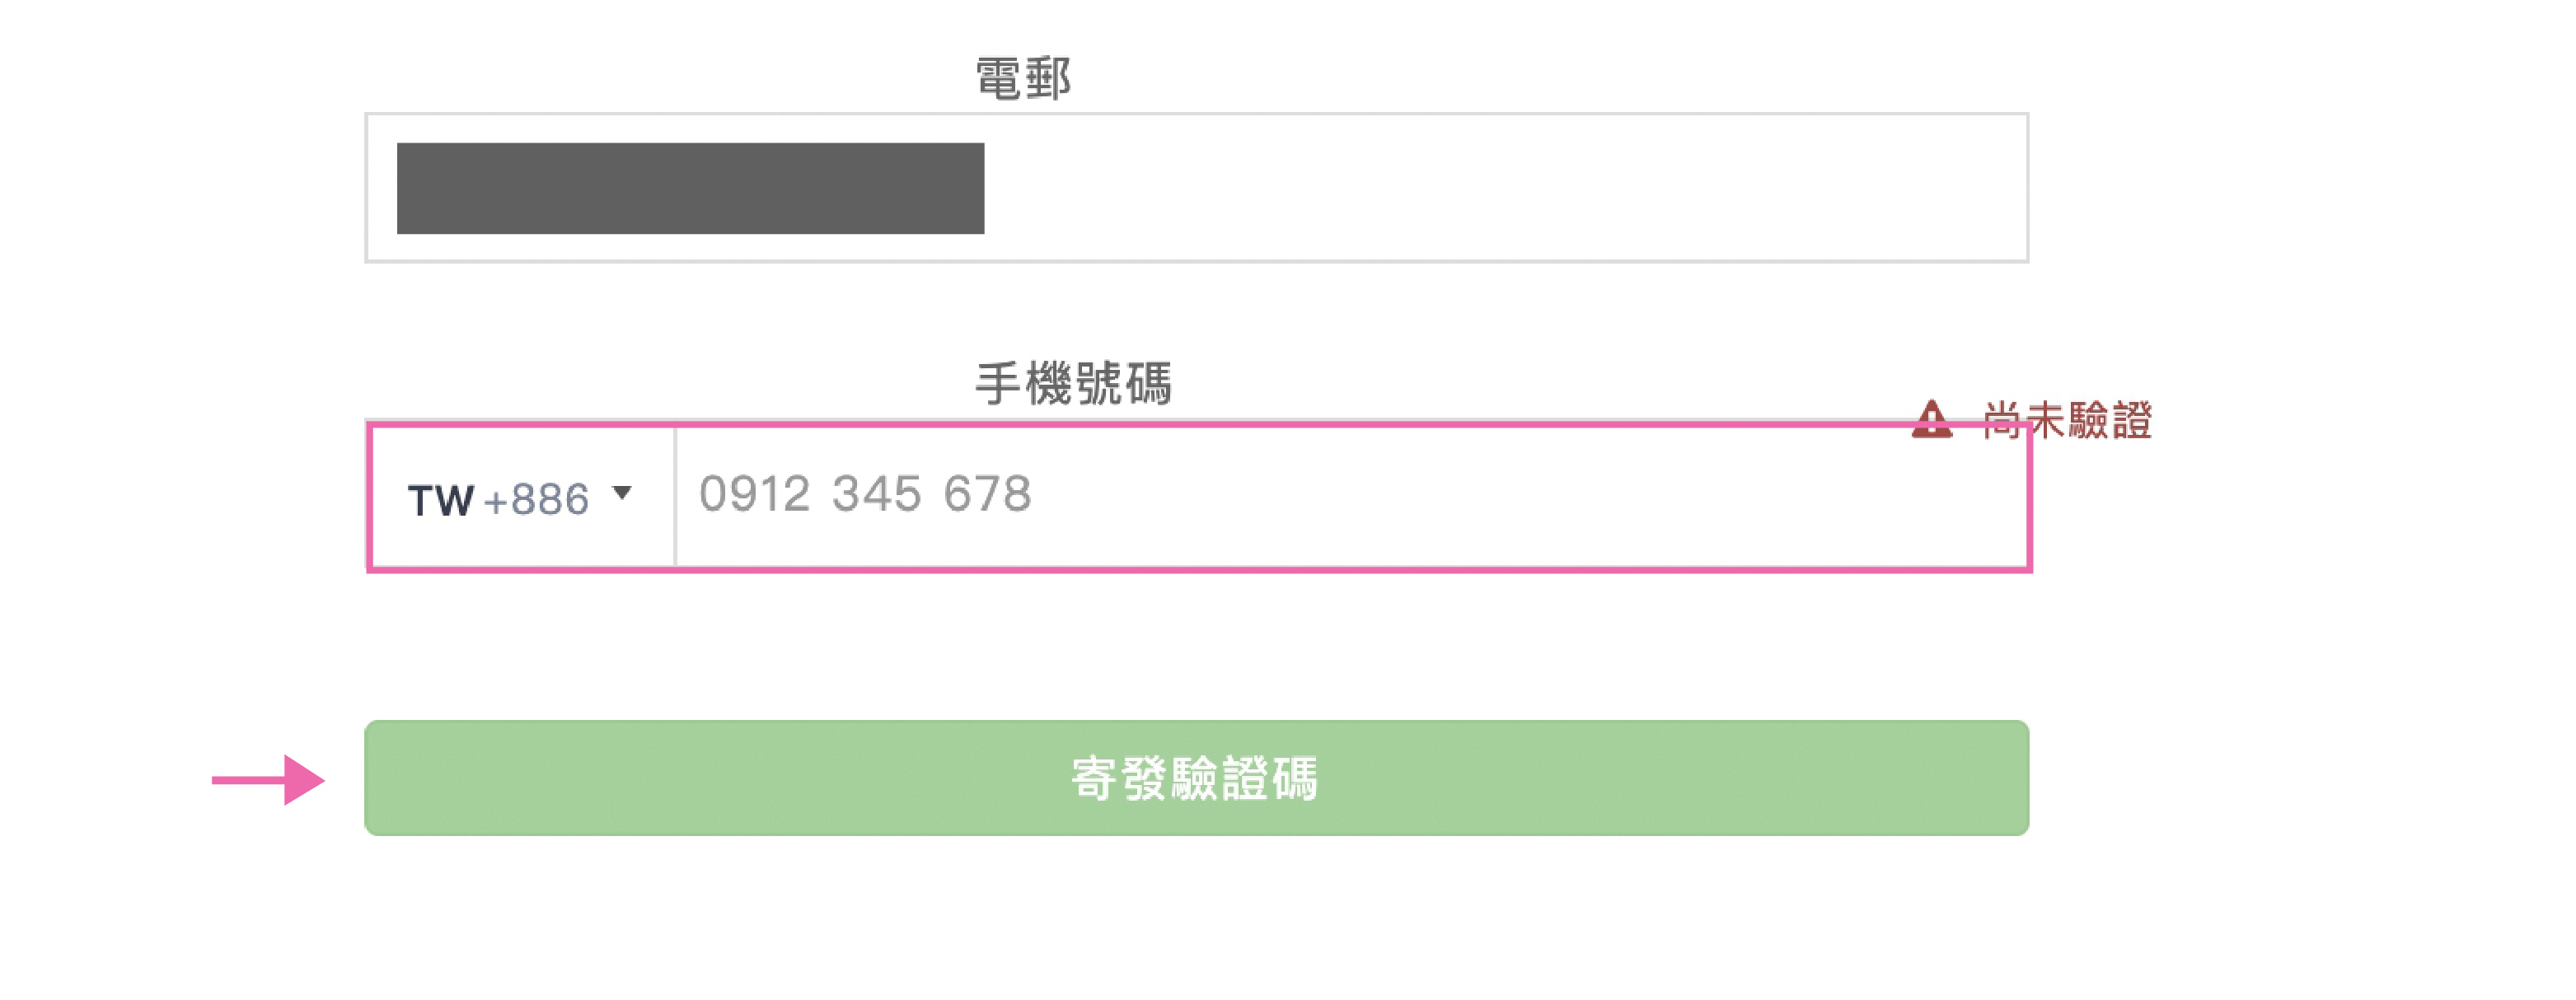Click the 電郵 field label
The image size is (2576, 1000).
click(1023, 78)
